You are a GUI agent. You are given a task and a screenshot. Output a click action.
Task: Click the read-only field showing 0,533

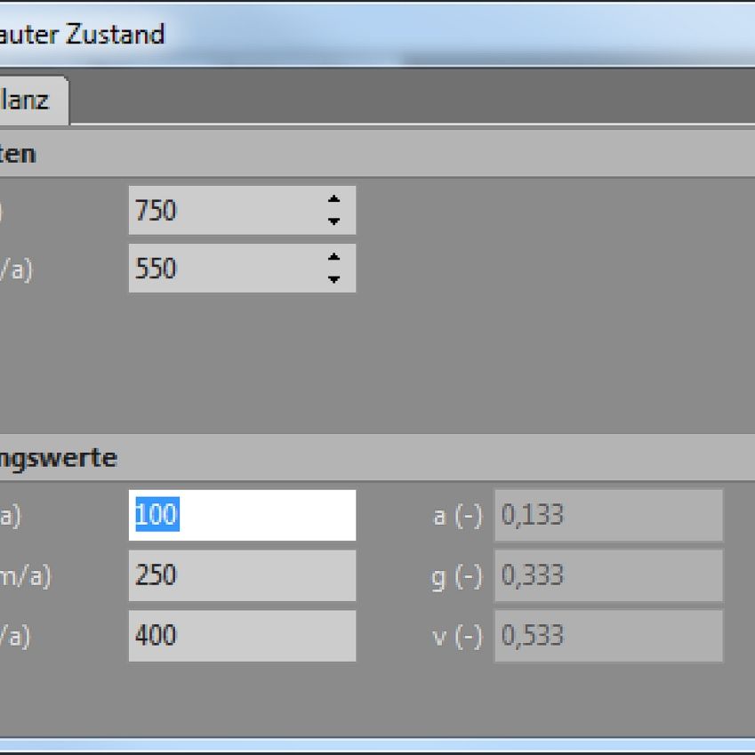pos(608,636)
